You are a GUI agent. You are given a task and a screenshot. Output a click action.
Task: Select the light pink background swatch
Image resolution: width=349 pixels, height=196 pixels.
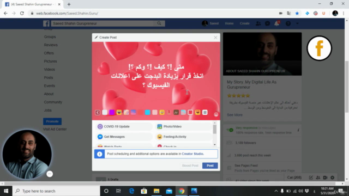(155, 113)
